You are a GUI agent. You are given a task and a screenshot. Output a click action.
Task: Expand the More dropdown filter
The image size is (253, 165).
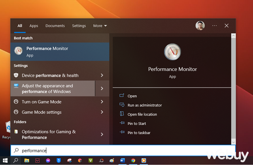pyautogui.click(x=100, y=26)
